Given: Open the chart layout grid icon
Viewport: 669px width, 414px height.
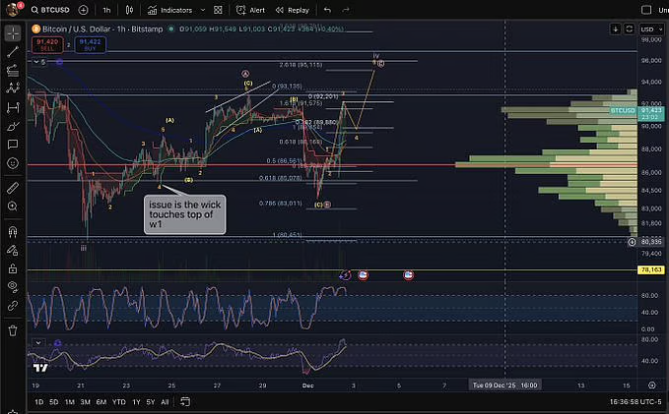Looking at the screenshot, I should pyautogui.click(x=217, y=10).
